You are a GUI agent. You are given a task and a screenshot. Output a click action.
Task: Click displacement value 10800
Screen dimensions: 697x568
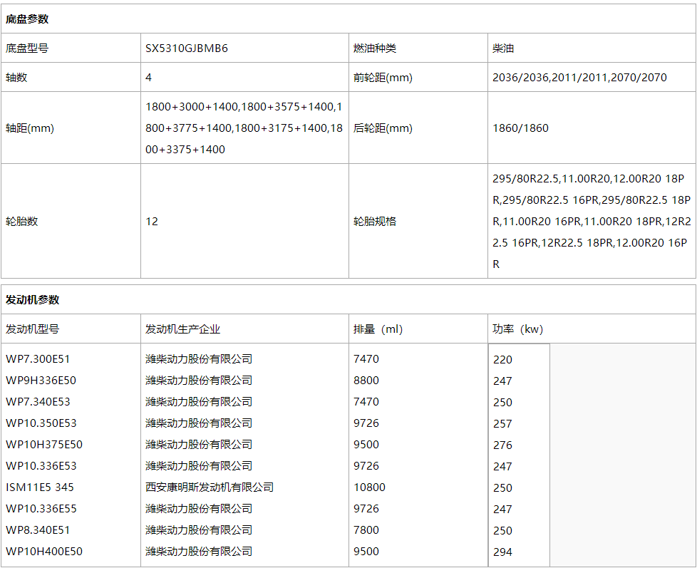369,487
